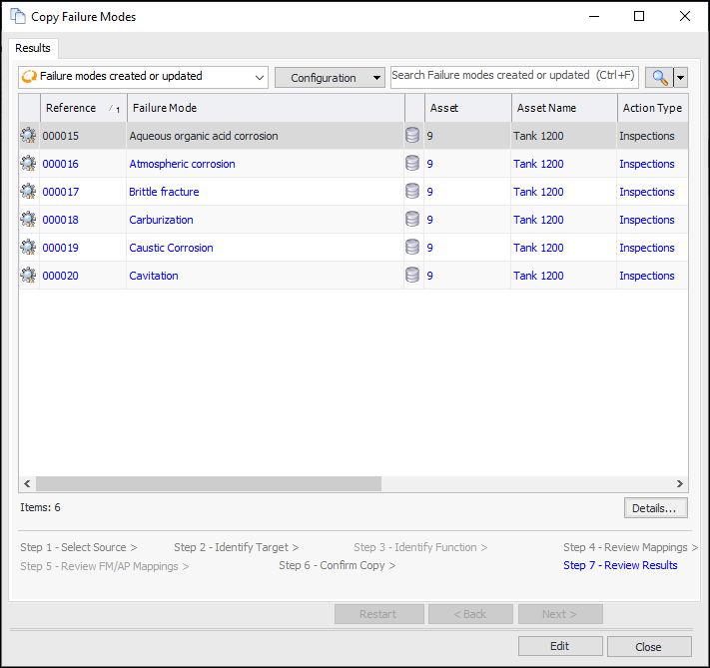Click the magnifying glass search icon

(659, 77)
